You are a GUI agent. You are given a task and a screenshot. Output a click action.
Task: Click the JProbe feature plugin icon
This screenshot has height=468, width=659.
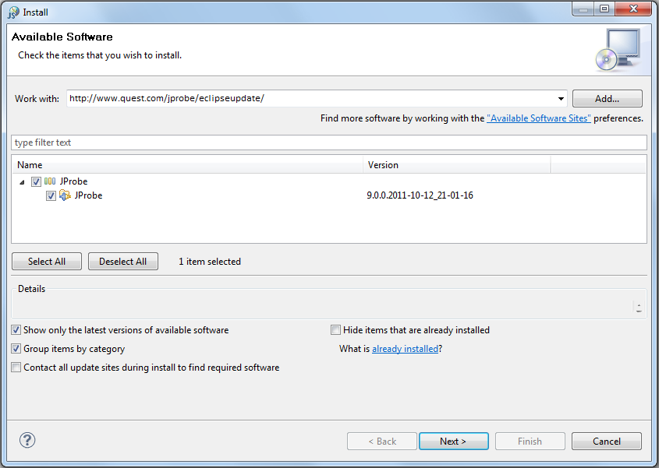click(65, 195)
